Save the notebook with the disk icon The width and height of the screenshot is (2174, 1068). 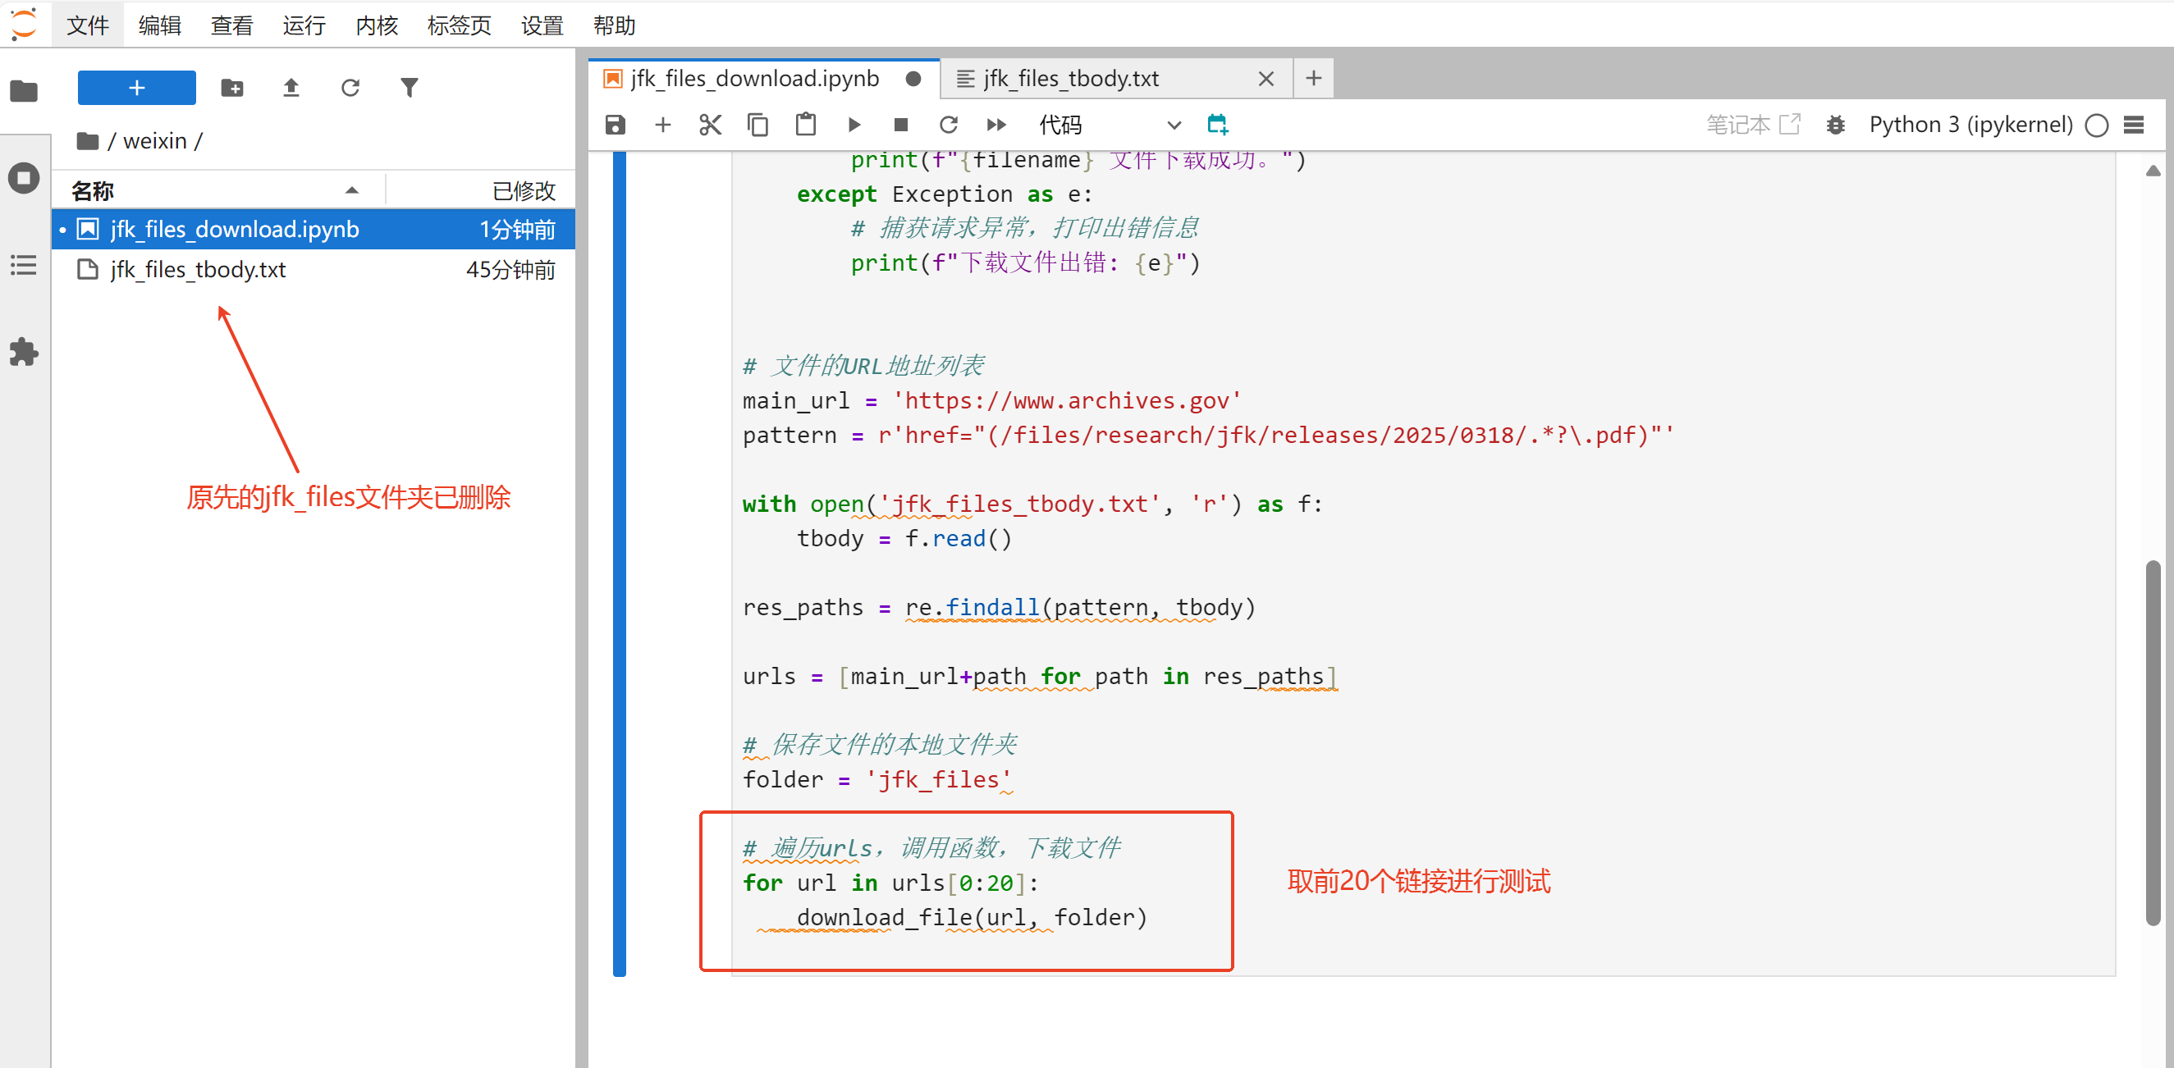[x=616, y=125]
